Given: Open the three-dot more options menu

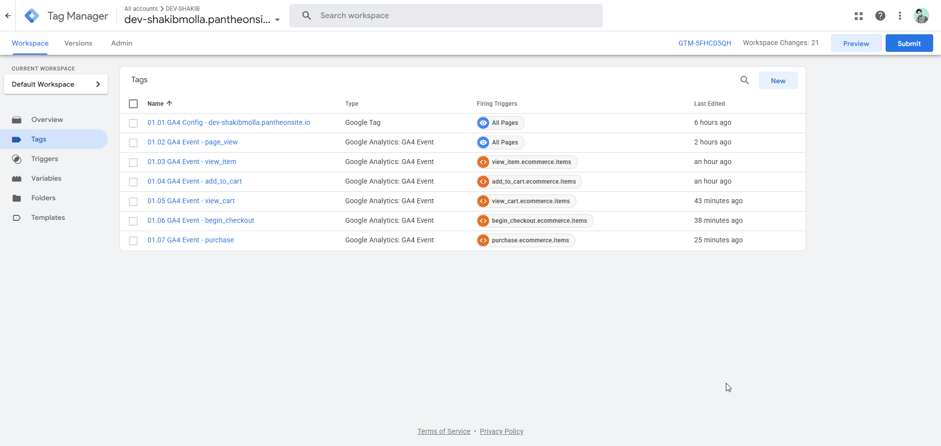Looking at the screenshot, I should (900, 16).
